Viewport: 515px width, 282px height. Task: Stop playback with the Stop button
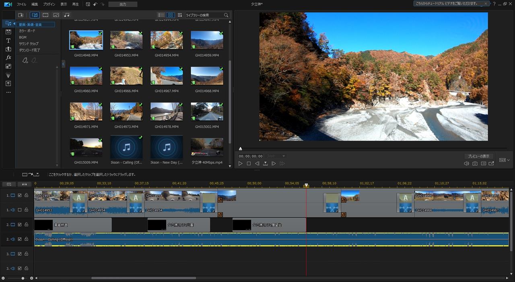point(249,163)
